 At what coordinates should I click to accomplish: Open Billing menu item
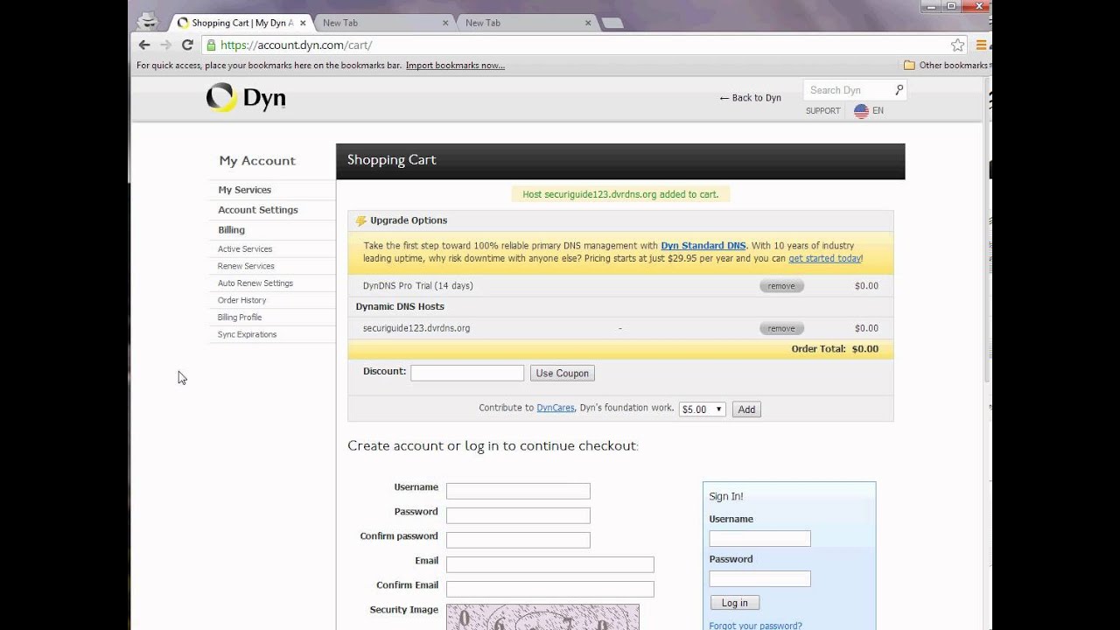pyautogui.click(x=231, y=230)
